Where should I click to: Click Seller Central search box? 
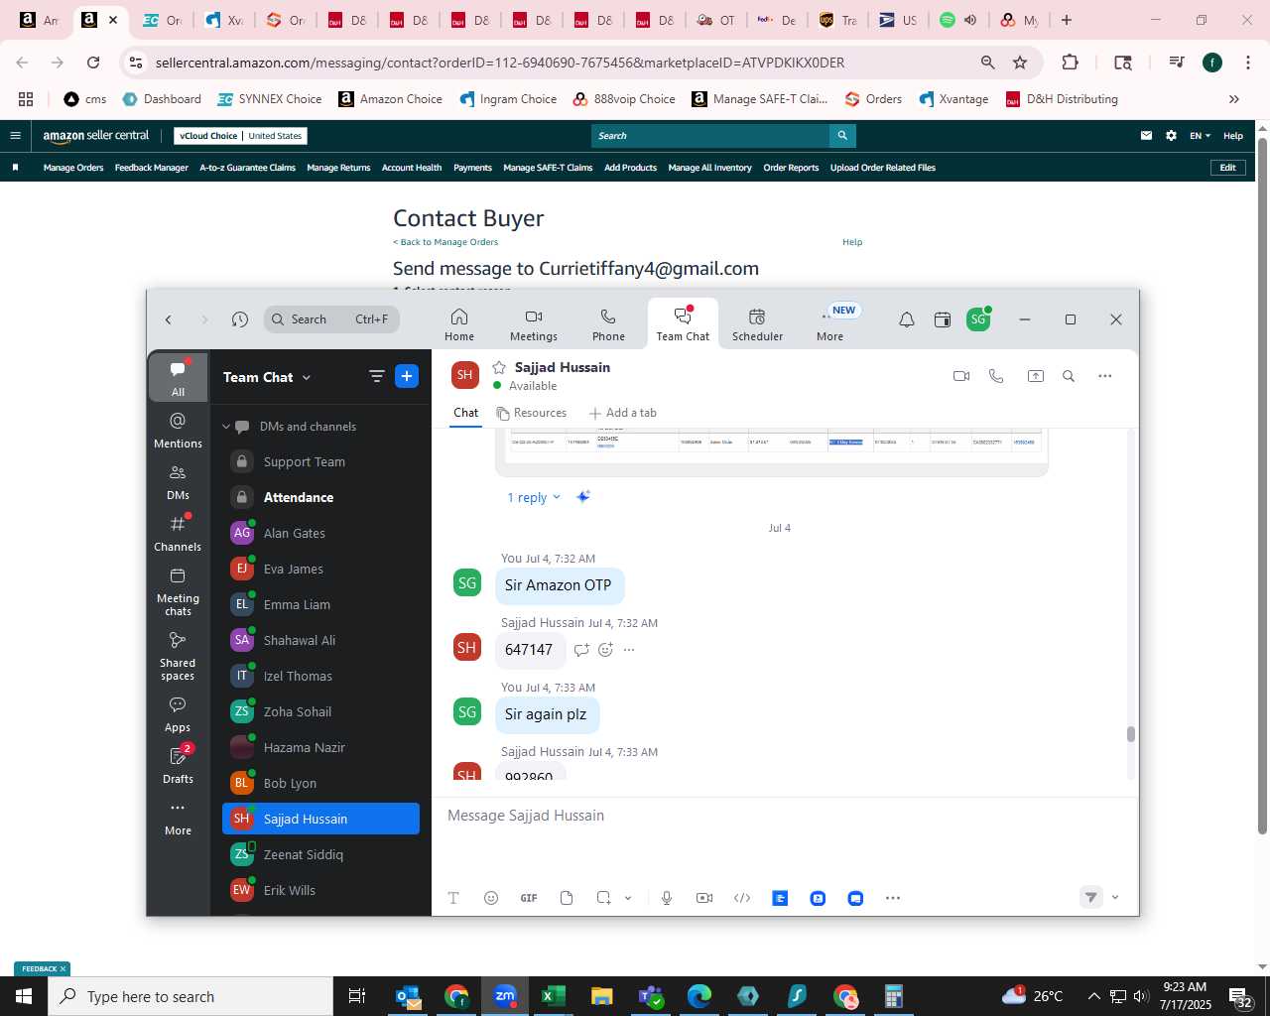click(710, 136)
